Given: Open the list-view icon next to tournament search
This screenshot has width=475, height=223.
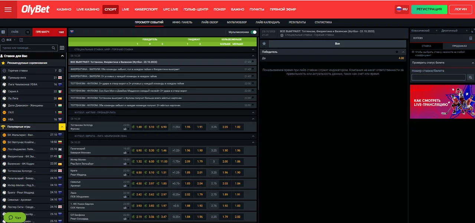Looking at the screenshot, I should 62,48.
